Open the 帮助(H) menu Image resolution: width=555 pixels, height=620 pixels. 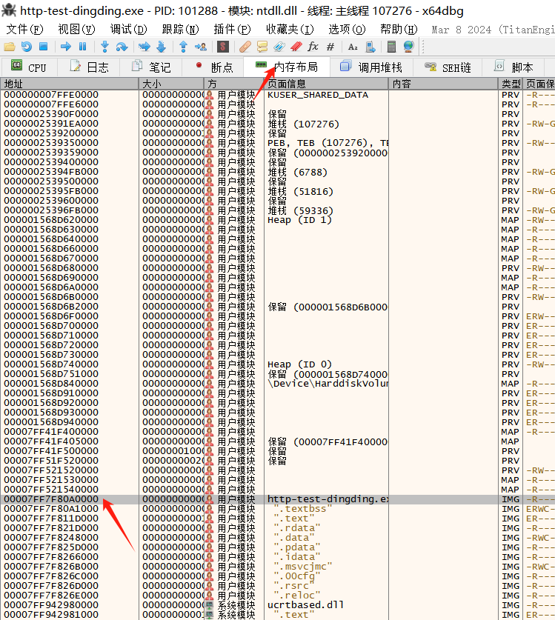[399, 30]
